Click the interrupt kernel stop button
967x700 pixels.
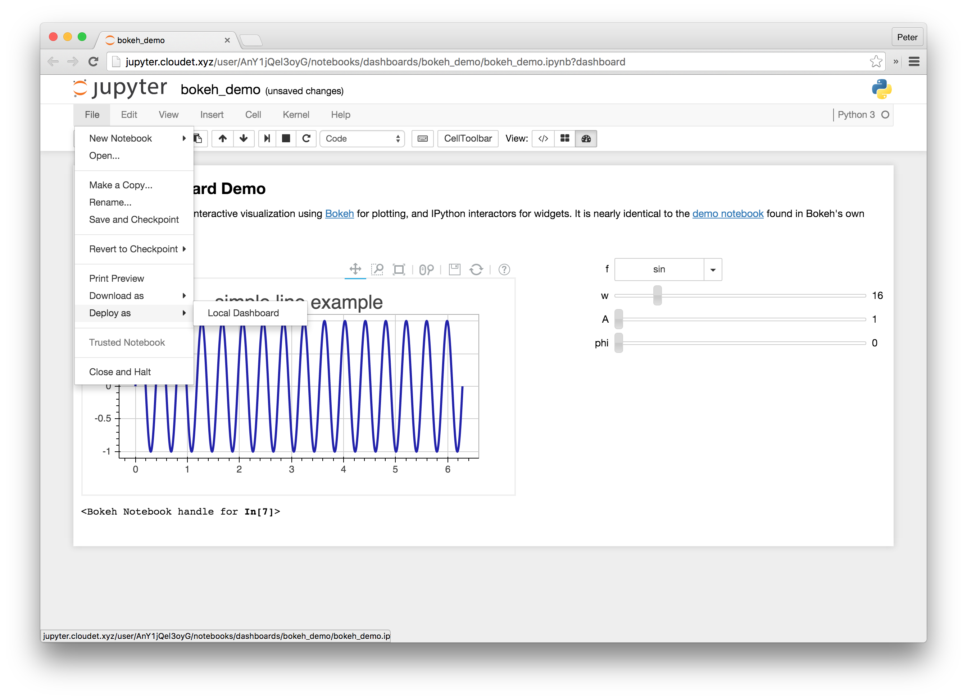pos(286,138)
